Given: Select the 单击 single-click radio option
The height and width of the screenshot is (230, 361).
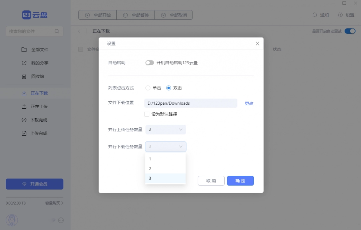Looking at the screenshot, I should (147, 88).
